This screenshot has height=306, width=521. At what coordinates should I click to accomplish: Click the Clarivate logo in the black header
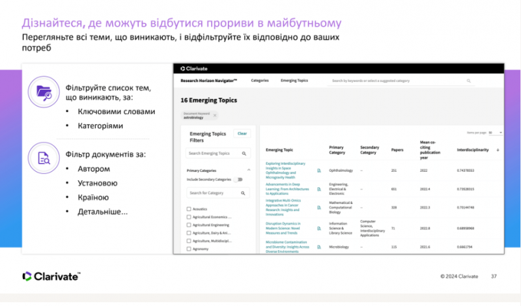pos(194,68)
